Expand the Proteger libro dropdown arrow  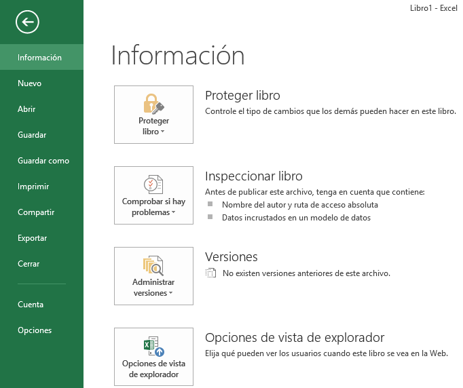[x=164, y=132]
